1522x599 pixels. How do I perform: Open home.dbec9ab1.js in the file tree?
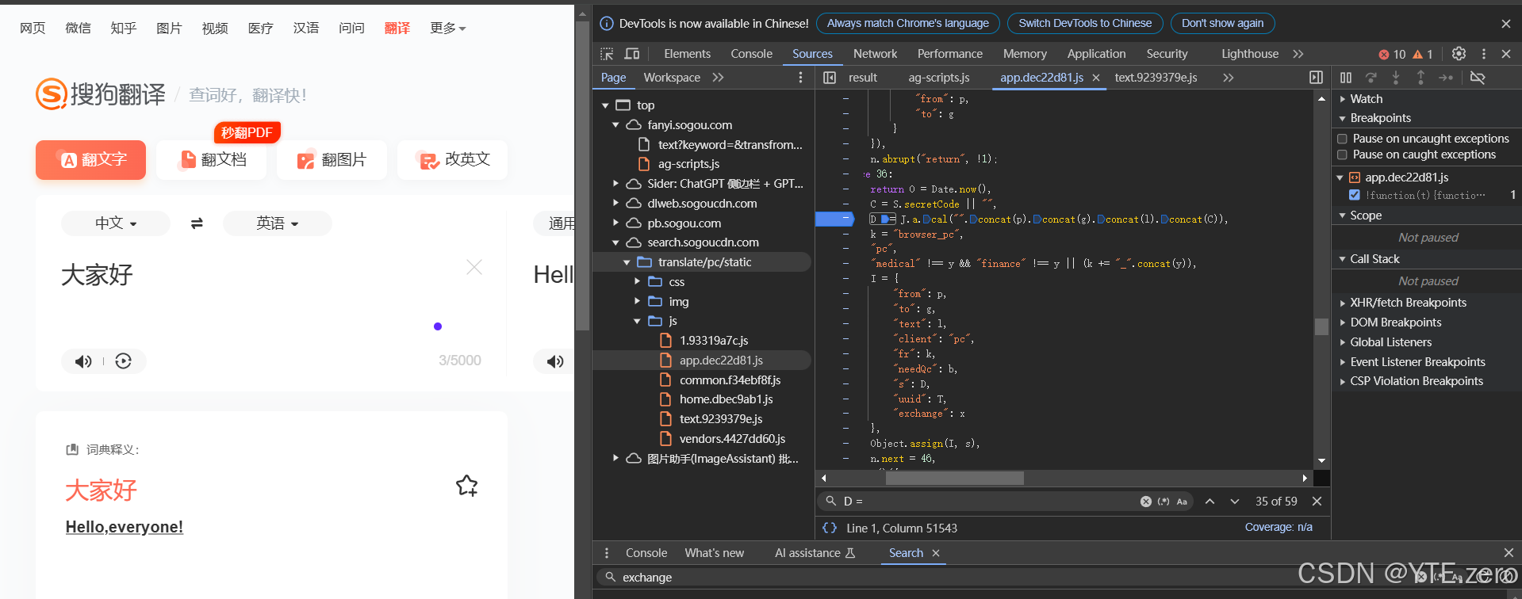[726, 399]
